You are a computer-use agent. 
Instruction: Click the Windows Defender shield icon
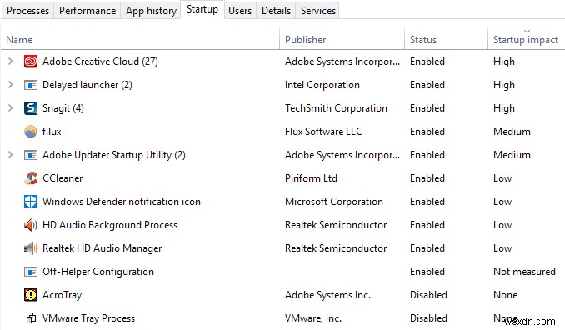[31, 202]
